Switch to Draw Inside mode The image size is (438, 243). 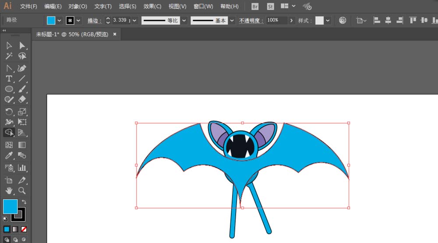pyautogui.click(x=24, y=239)
